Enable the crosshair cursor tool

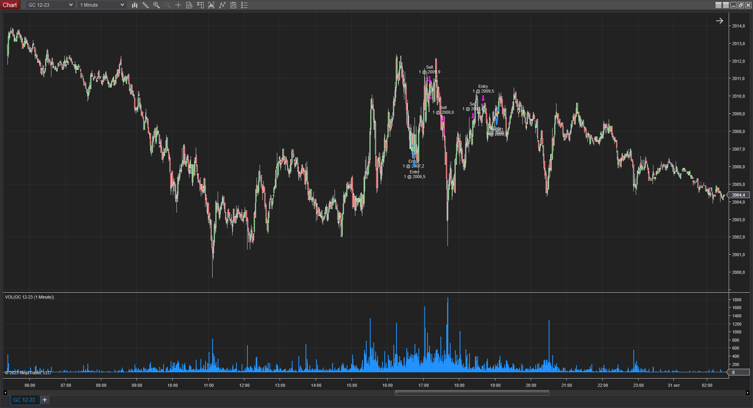coord(178,5)
